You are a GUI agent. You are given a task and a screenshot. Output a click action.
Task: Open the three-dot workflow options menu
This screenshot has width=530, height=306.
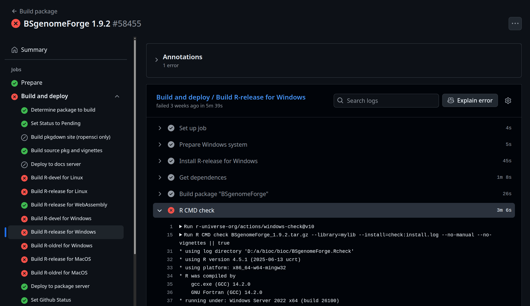(x=515, y=24)
